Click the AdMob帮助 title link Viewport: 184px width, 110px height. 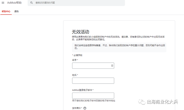(x=14, y=3)
